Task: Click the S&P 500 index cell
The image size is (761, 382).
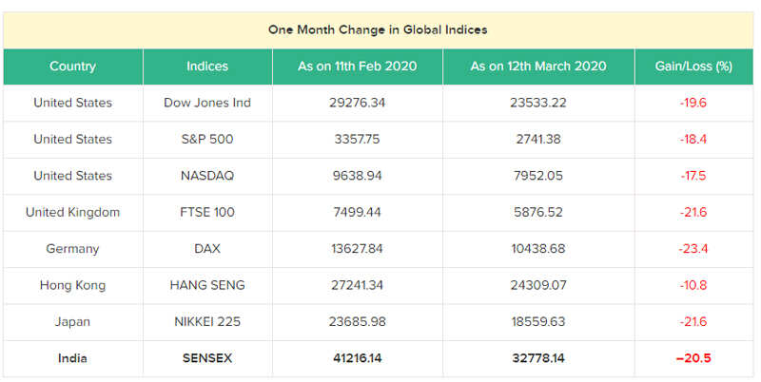Action: click(x=207, y=139)
